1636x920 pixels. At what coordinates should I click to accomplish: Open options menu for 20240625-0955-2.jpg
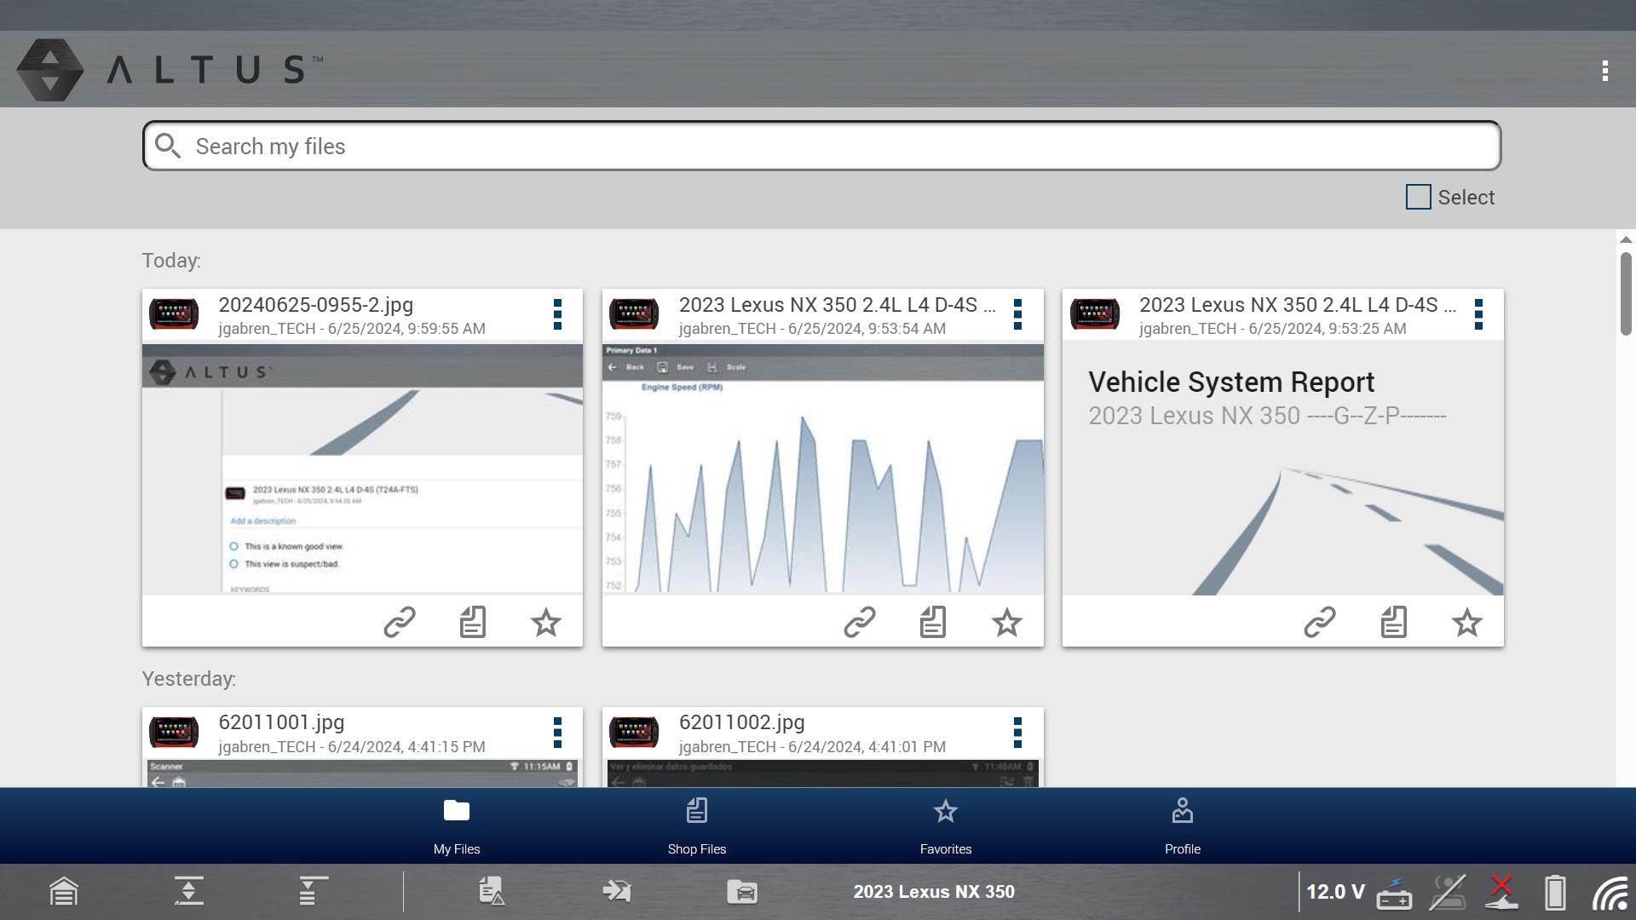557,314
